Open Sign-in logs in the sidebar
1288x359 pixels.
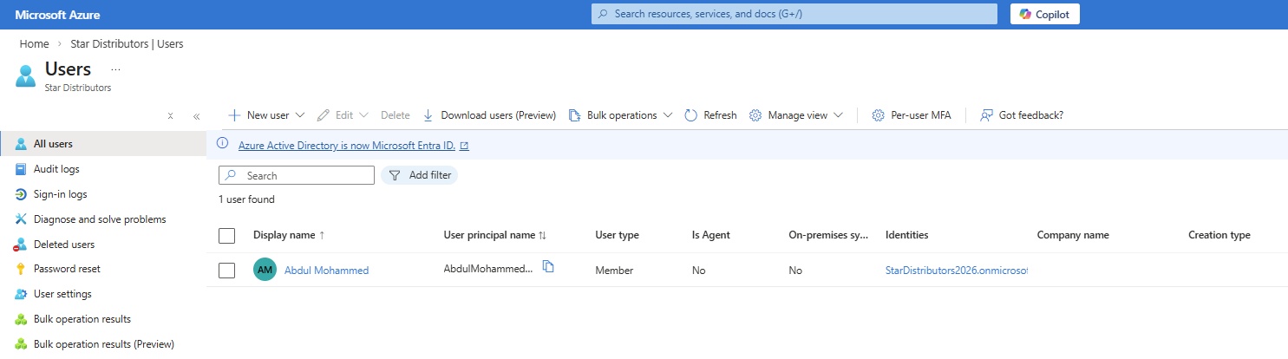[60, 194]
